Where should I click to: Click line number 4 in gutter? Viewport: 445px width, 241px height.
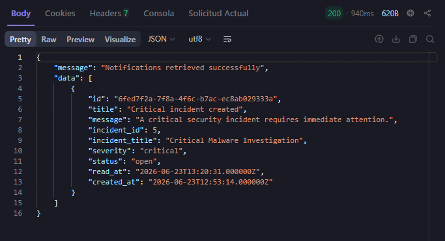coord(20,88)
